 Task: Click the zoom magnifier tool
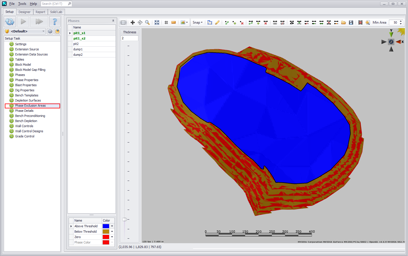(147, 22)
